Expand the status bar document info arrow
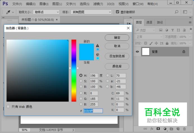Image resolution: width=194 pixels, height=133 pixels. (73, 130)
